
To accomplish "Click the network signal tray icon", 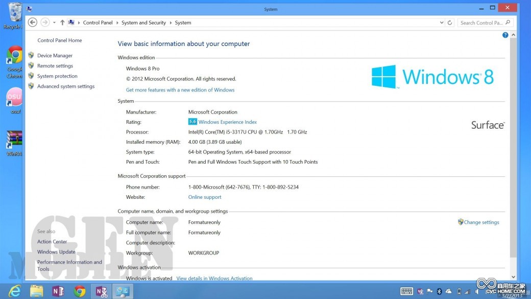I will coord(467,291).
